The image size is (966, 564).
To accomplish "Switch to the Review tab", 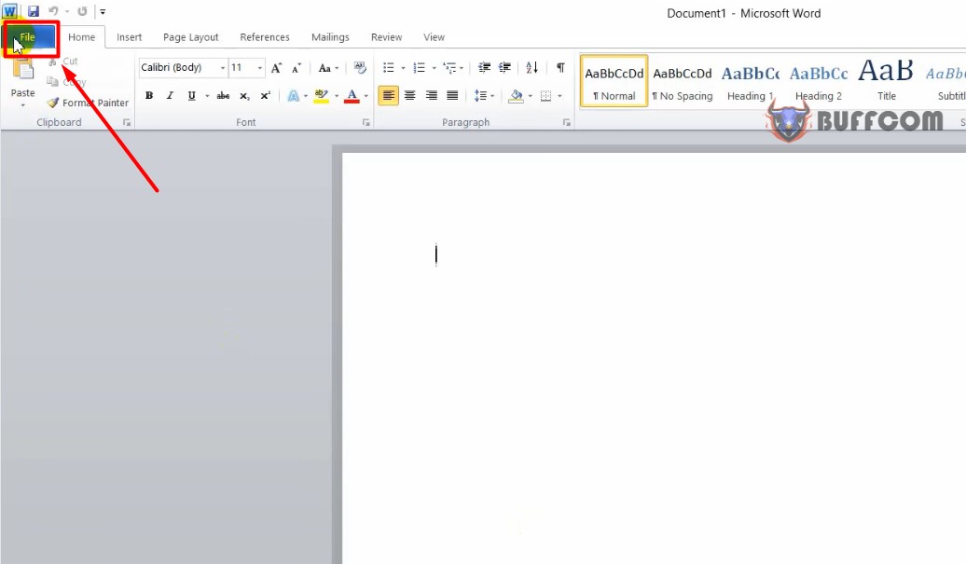I will pyautogui.click(x=386, y=37).
